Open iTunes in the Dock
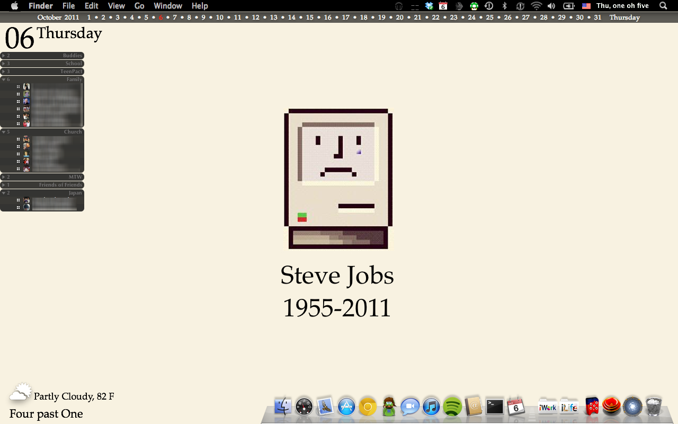The image size is (678, 424). pos(431,407)
